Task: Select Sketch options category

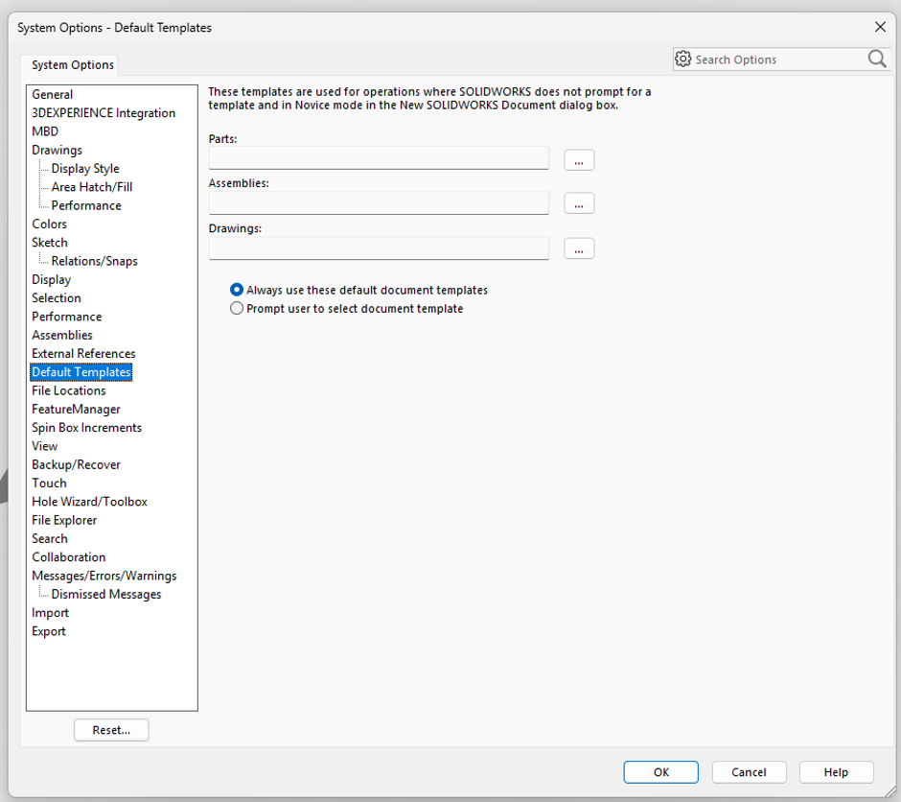Action: [x=50, y=242]
